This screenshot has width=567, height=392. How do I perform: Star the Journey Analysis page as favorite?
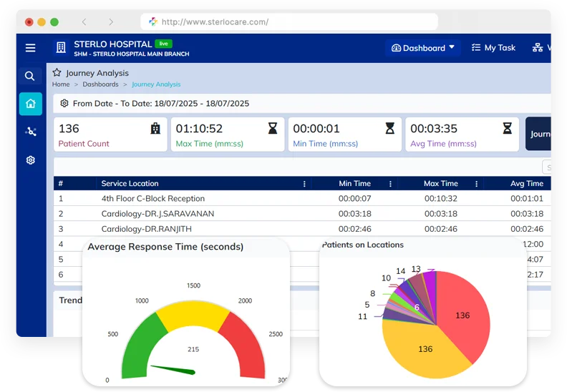coord(57,73)
